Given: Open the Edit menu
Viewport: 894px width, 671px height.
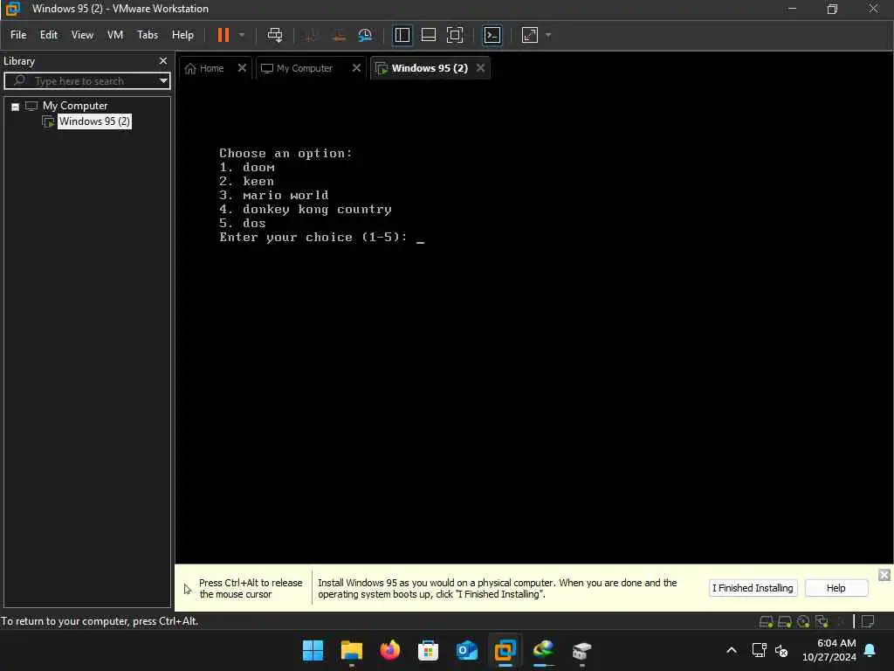Looking at the screenshot, I should pos(49,35).
